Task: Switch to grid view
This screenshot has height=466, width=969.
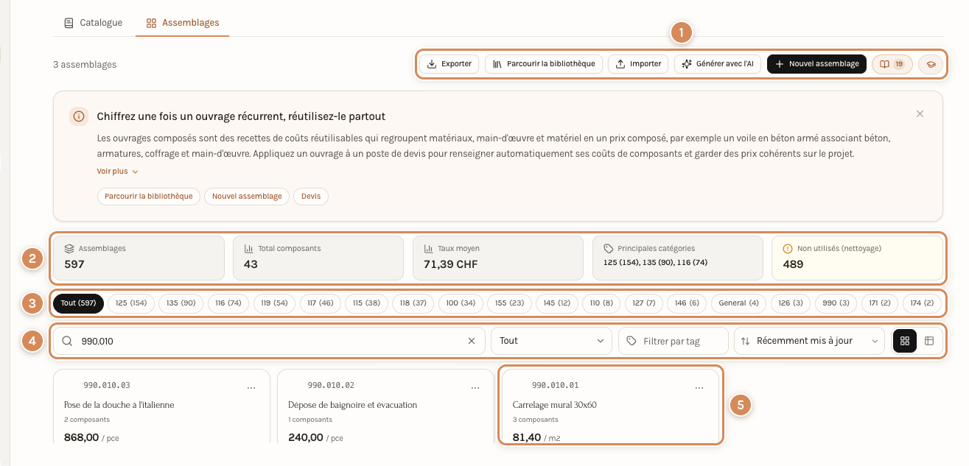Action: click(x=905, y=341)
